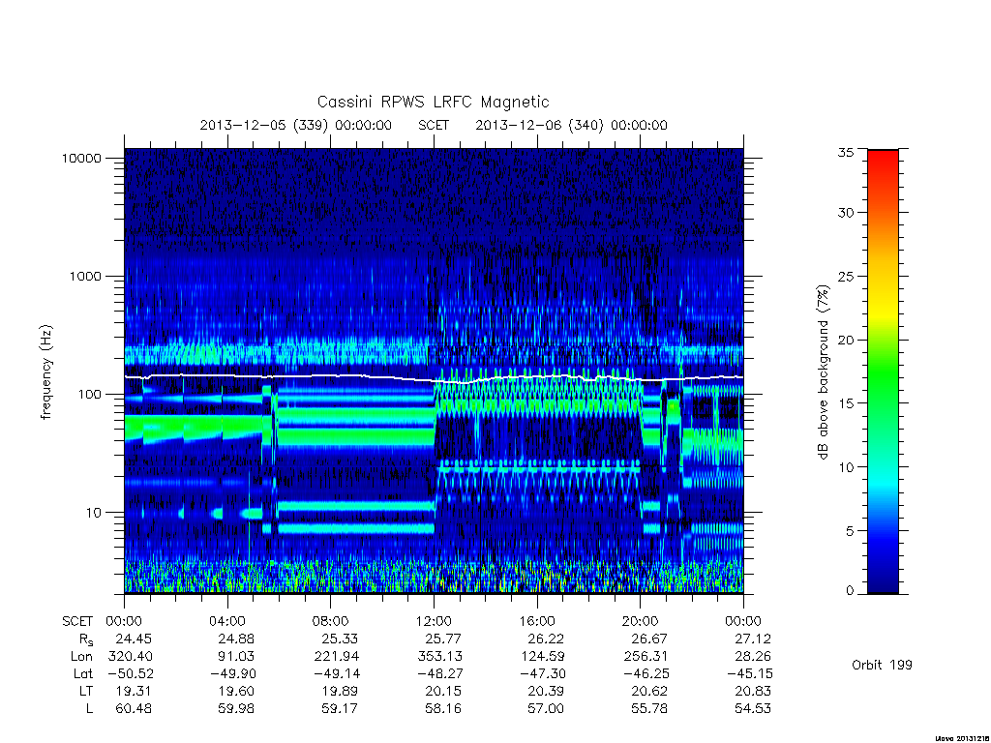Click the 12:00 SCET time axis label

434,621
